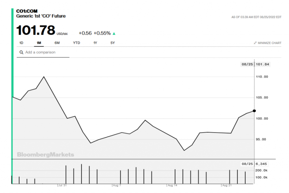The height and width of the screenshot is (193, 289).
Task: Click the 6,345 volume tooltip label
Action: 261,164
